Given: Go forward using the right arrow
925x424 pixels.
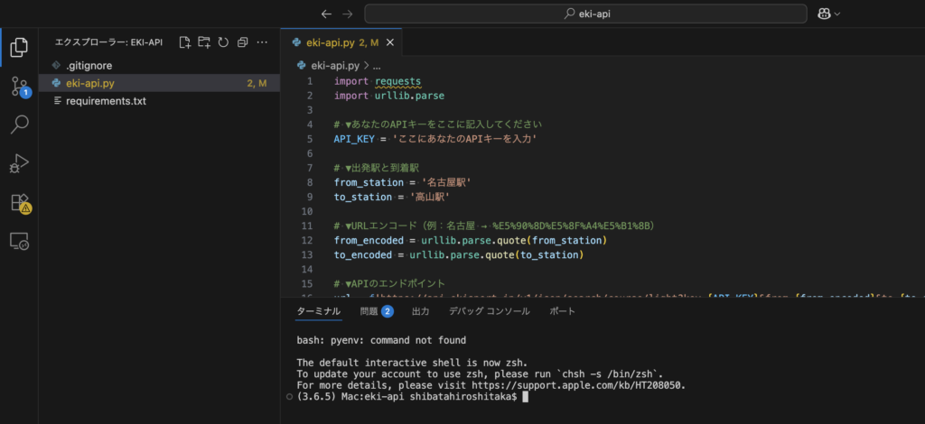Looking at the screenshot, I should (x=348, y=14).
